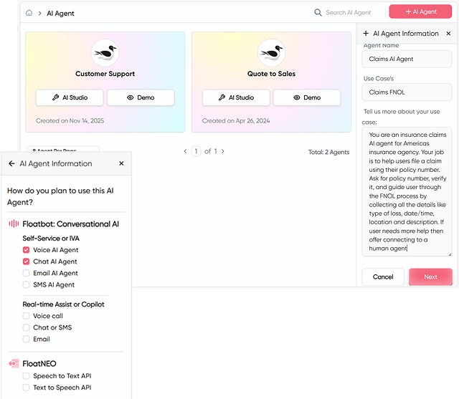The image size is (459, 399).
Task: Tick the Speech to Text API checkbox
Action: tap(27, 376)
